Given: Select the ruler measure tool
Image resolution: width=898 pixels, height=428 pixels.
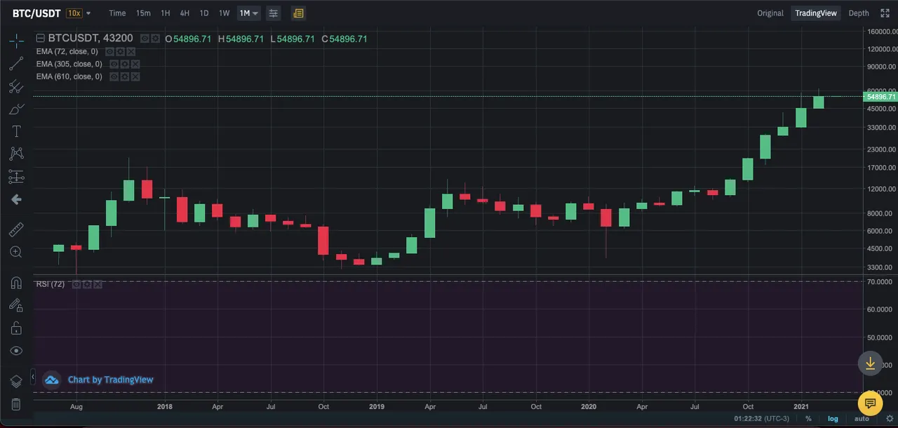Looking at the screenshot, I should tap(16, 229).
